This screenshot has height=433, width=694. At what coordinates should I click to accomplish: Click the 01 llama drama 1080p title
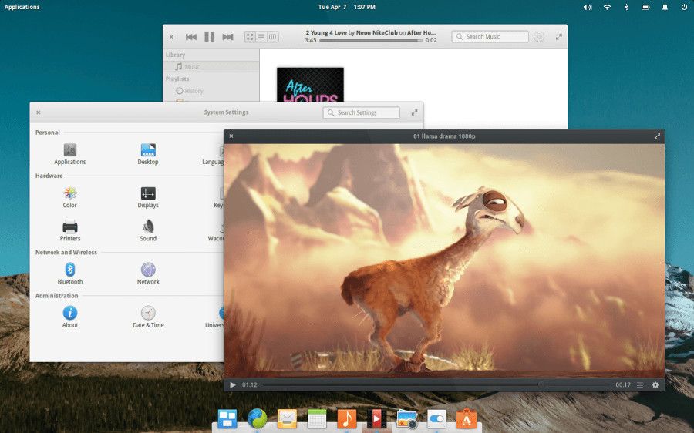click(444, 136)
